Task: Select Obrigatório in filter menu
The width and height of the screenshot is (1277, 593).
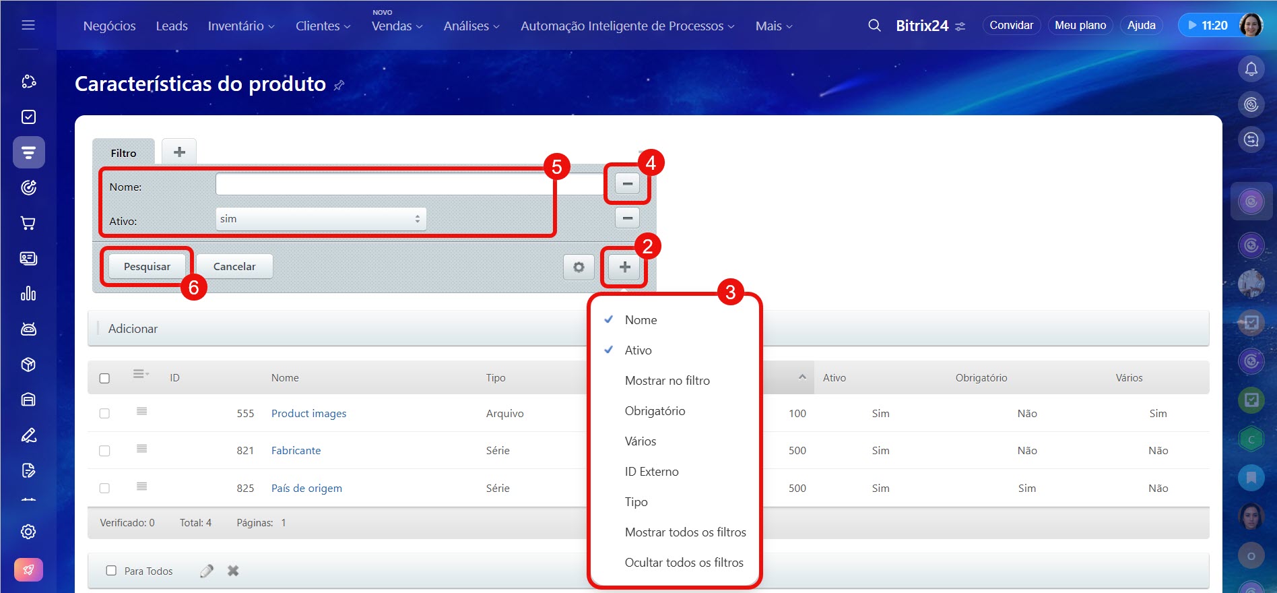Action: coord(655,411)
